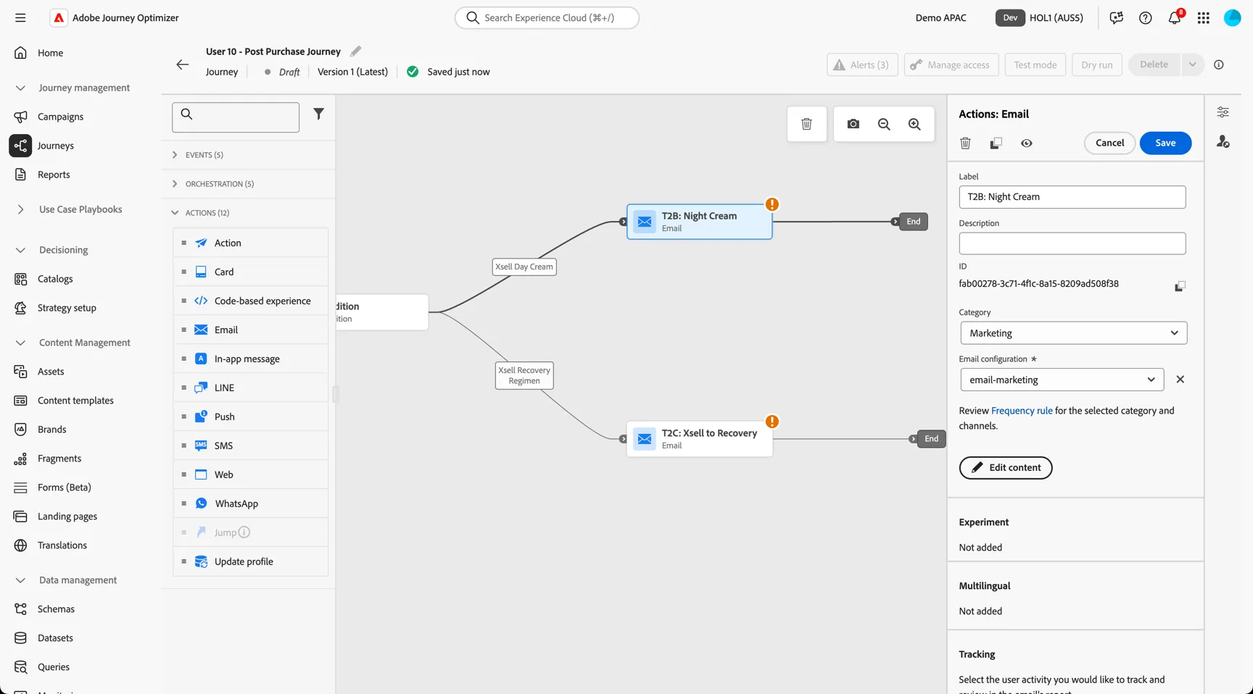Toggle the hamburger navigation menu
The image size is (1253, 694).
[20, 17]
